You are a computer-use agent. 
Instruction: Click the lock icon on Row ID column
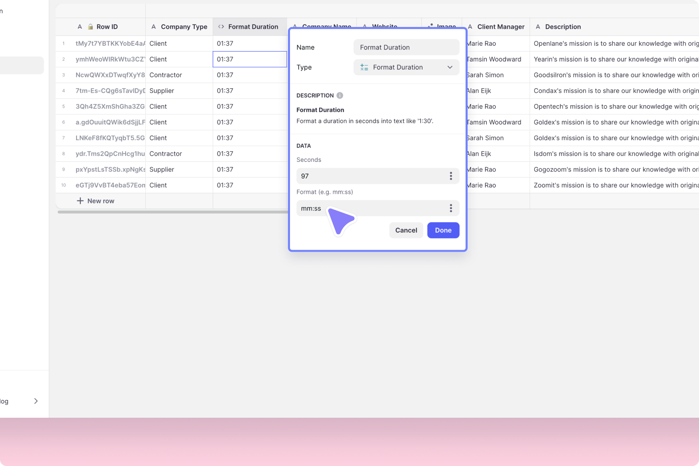pos(90,27)
